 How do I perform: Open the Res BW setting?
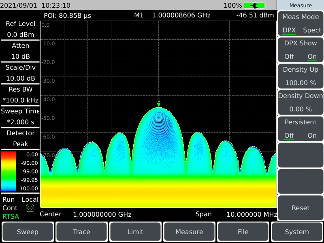click(x=20, y=95)
